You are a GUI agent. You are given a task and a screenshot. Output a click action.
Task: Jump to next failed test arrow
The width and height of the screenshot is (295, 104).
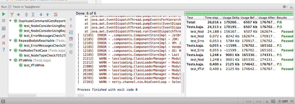tap(41, 14)
